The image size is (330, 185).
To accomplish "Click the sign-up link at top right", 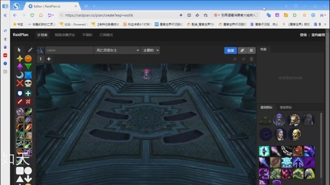I will tap(318, 35).
